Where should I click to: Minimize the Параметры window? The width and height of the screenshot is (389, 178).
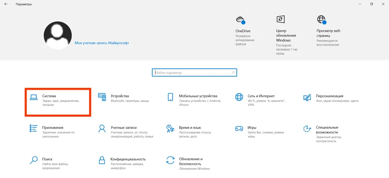(360, 4)
